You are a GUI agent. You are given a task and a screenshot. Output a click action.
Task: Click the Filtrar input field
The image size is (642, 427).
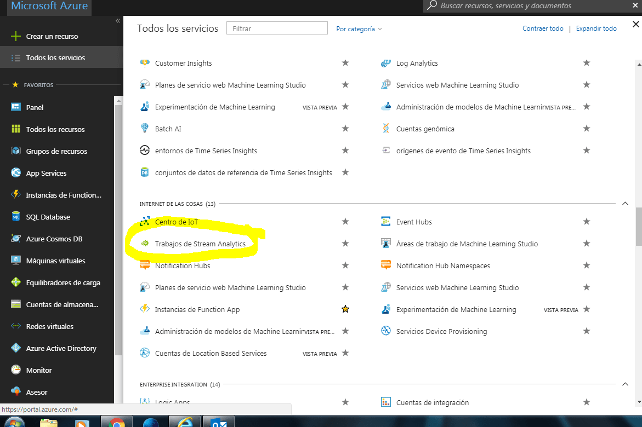click(277, 28)
